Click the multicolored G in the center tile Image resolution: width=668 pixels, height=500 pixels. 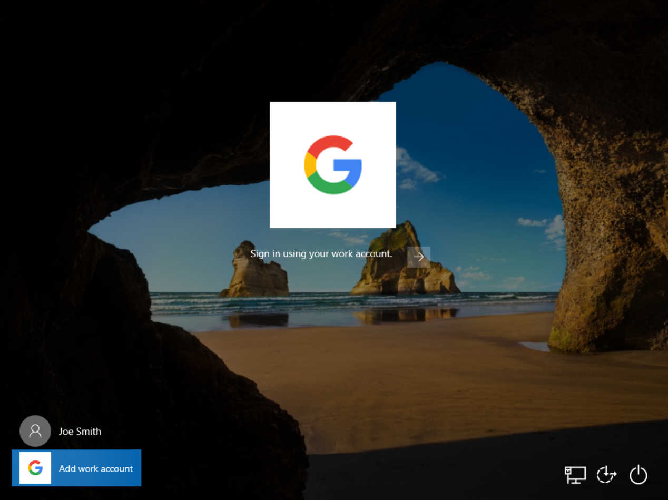click(x=332, y=164)
